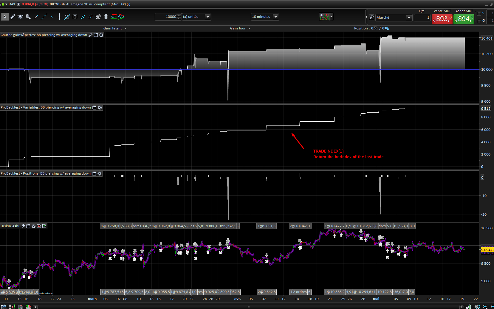The height and width of the screenshot is (309, 494).
Task: Click the 2@9 642,5 order label
Action: [x=267, y=292]
